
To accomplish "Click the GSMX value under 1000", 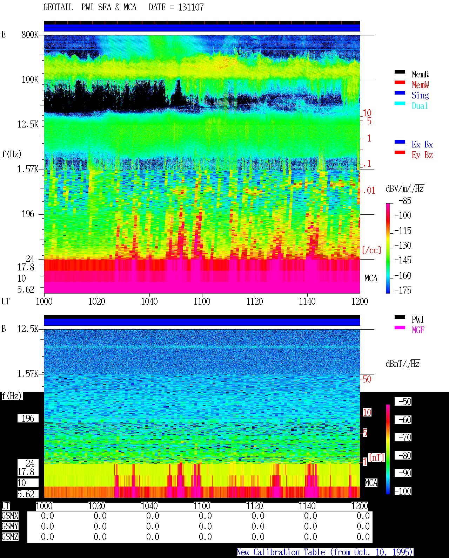I will (x=47, y=516).
